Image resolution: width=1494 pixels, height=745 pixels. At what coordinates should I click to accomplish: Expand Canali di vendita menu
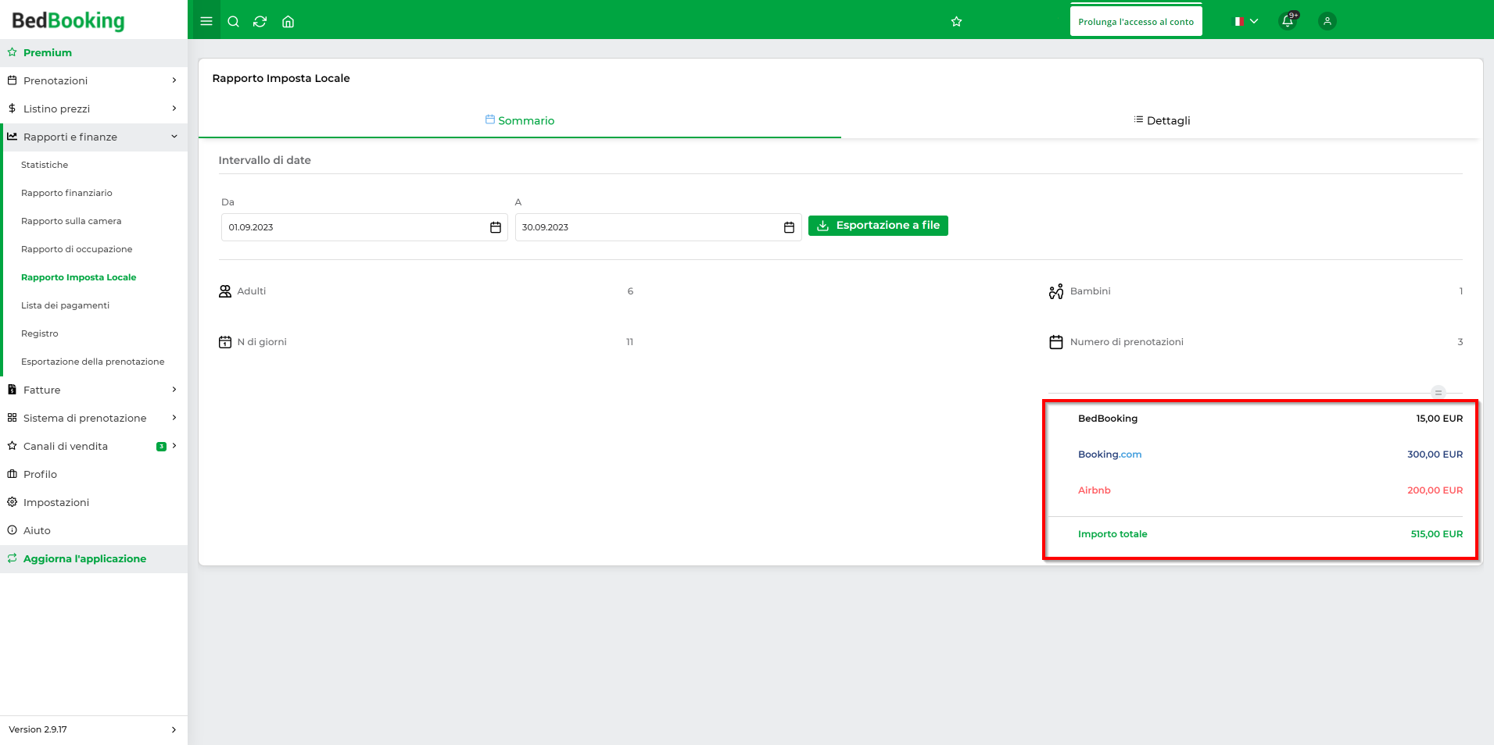pyautogui.click(x=94, y=446)
